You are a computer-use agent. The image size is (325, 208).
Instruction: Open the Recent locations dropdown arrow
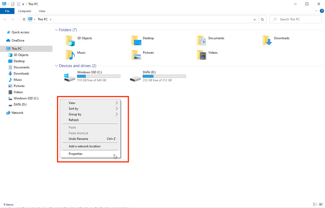19,19
